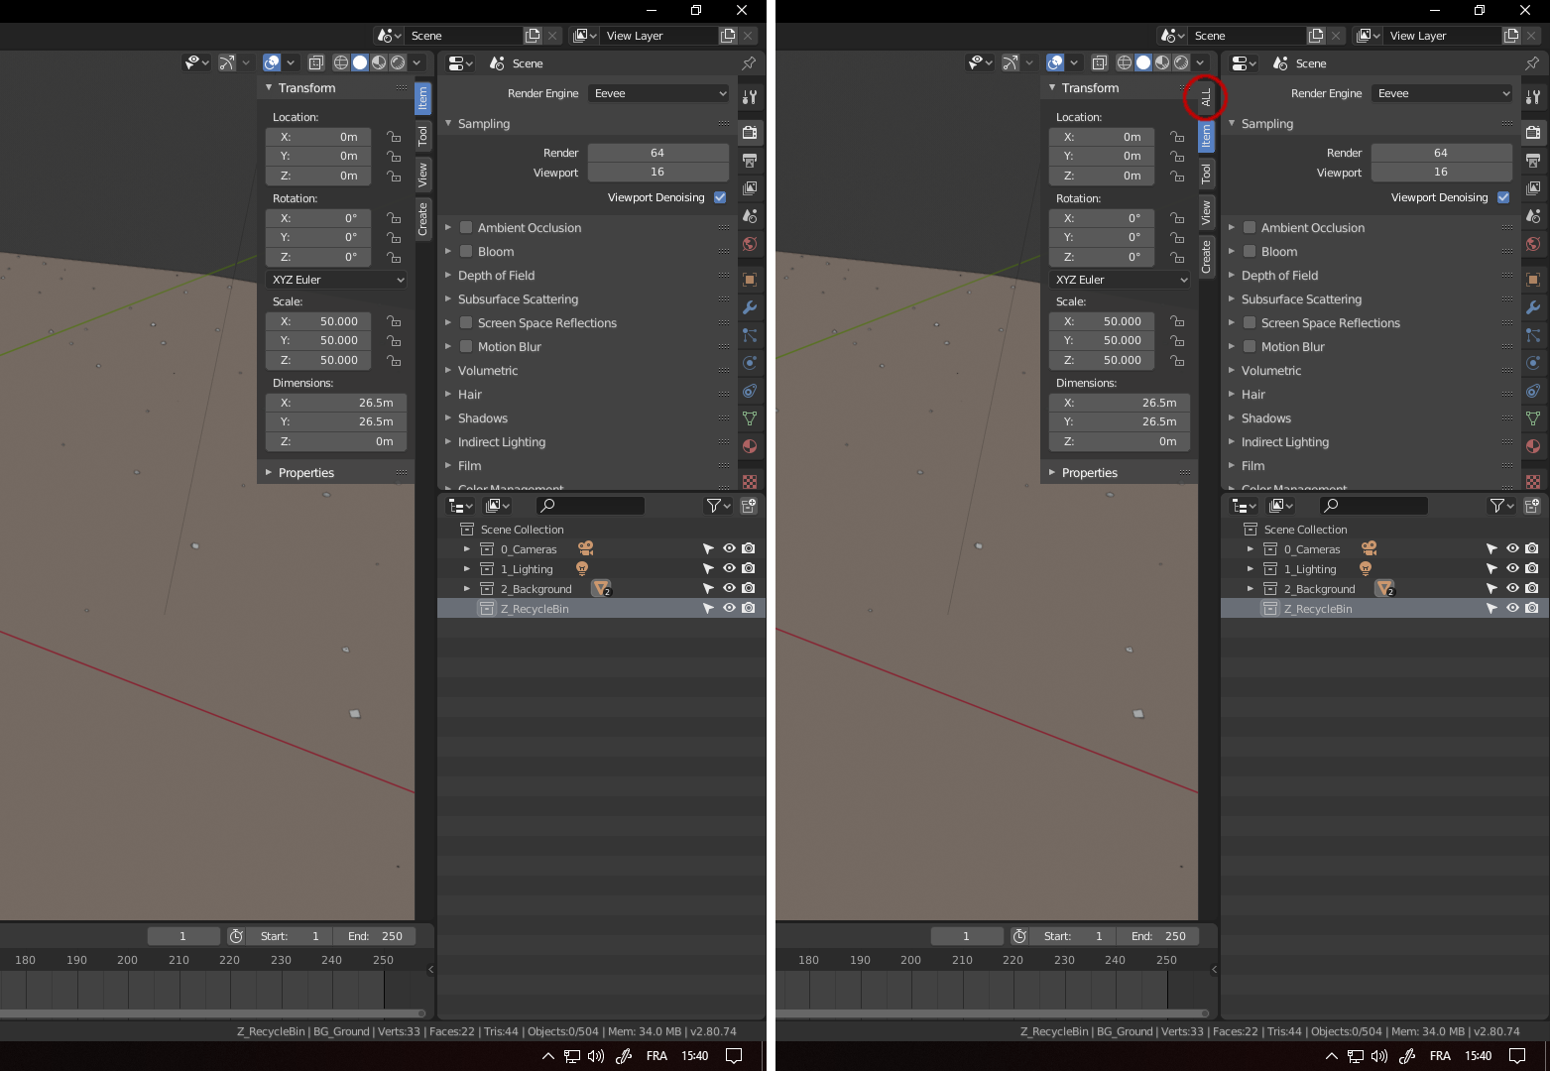Switch to View tab in left sidebar
Screen dimensions: 1550x1071
[422, 175]
